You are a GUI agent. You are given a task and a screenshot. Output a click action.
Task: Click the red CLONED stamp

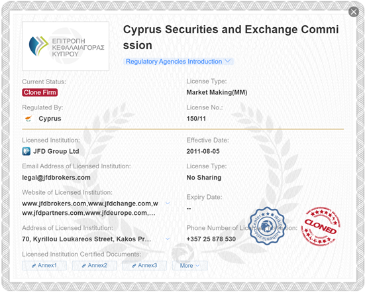321,226
